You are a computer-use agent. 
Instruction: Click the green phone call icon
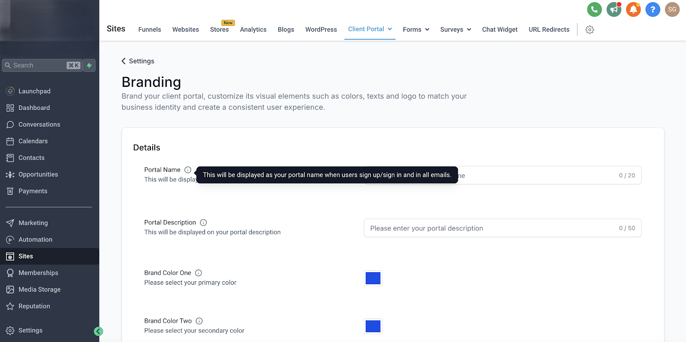point(594,9)
